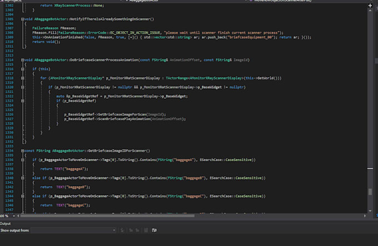
Task: Collapse the if (p_BaseWidgetRef) block at line 1323
Action: pos(22,101)
